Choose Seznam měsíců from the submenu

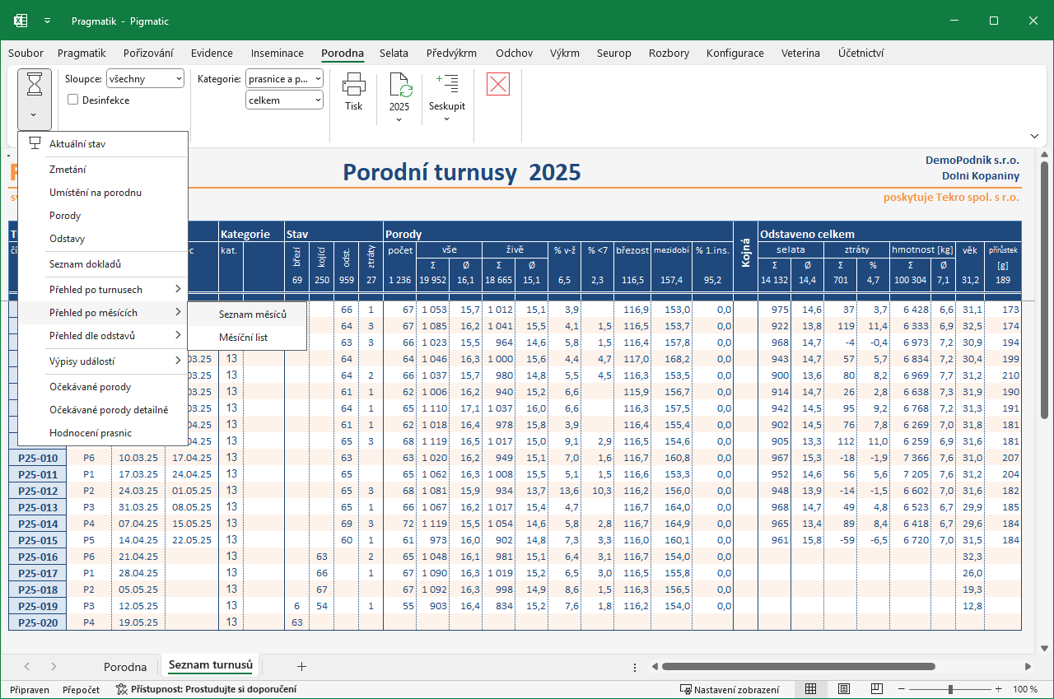[x=247, y=315]
